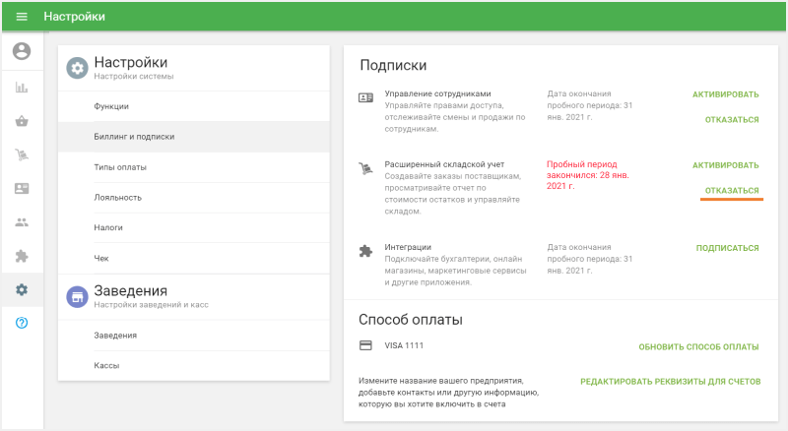Open the Налоги settings
788x431 pixels.
point(194,227)
